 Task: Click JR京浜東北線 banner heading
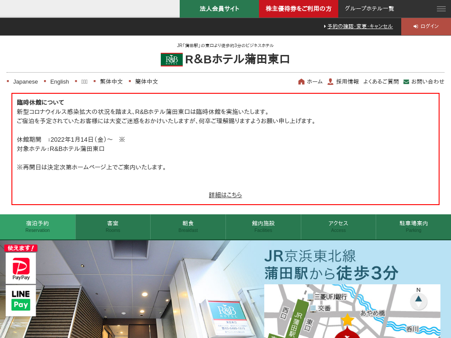(x=310, y=256)
